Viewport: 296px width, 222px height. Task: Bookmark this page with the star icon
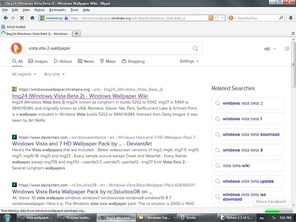point(217,18)
